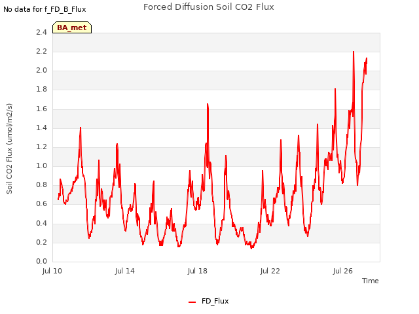
Task: Click the 0.6 y-axis tick label
Action: [x=41, y=204]
